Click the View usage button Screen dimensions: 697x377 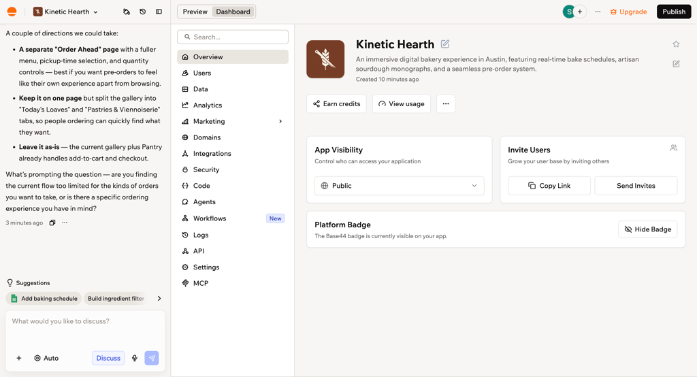(x=402, y=103)
